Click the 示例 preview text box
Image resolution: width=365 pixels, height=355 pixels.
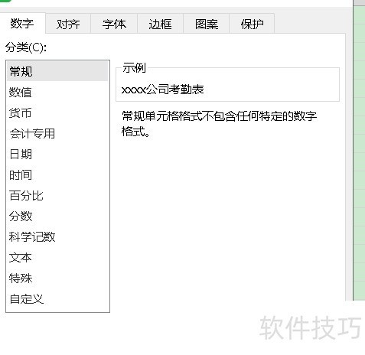[x=227, y=85]
